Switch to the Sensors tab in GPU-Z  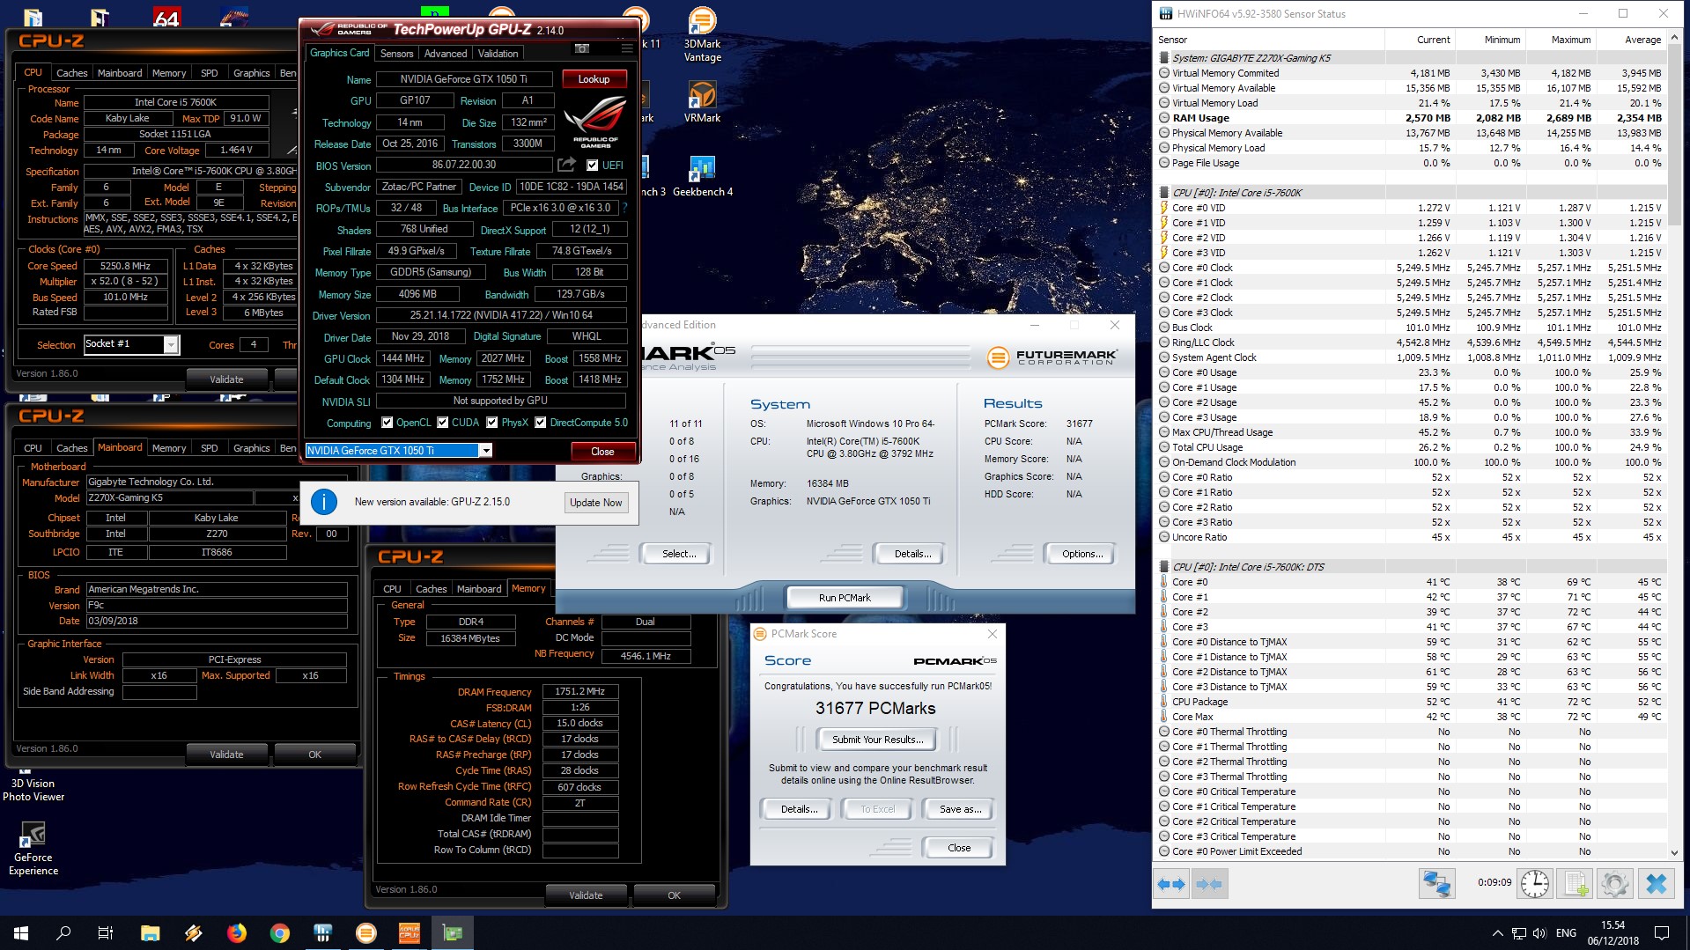coord(396,54)
